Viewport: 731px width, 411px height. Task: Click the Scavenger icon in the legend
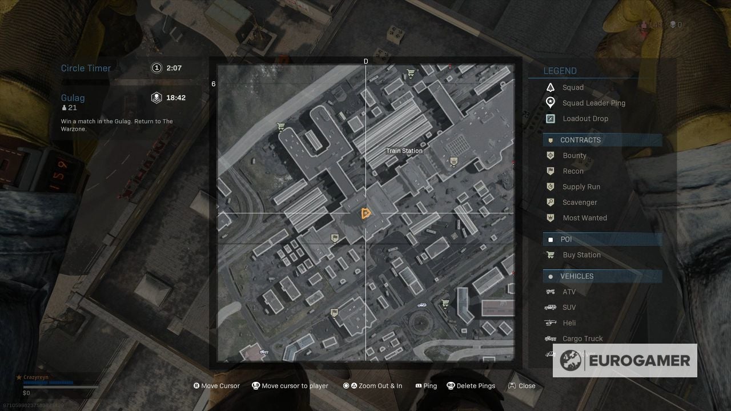point(551,202)
